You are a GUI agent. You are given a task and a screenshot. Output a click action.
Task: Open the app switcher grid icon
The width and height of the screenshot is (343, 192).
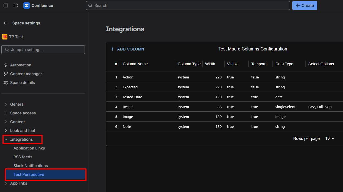click(x=16, y=5)
